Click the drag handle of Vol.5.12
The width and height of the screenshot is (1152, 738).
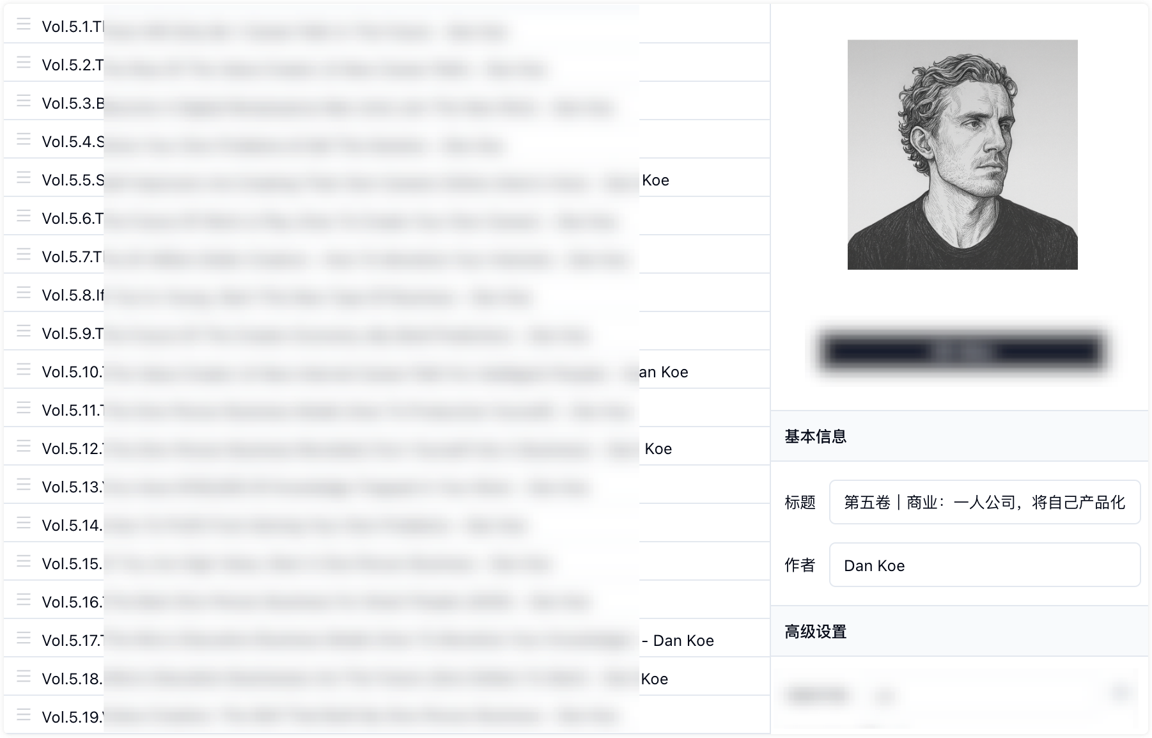click(x=24, y=446)
